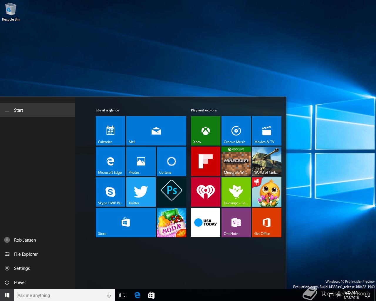Open File Explorer from Start menu
376x301 pixels.
[x=38, y=254]
